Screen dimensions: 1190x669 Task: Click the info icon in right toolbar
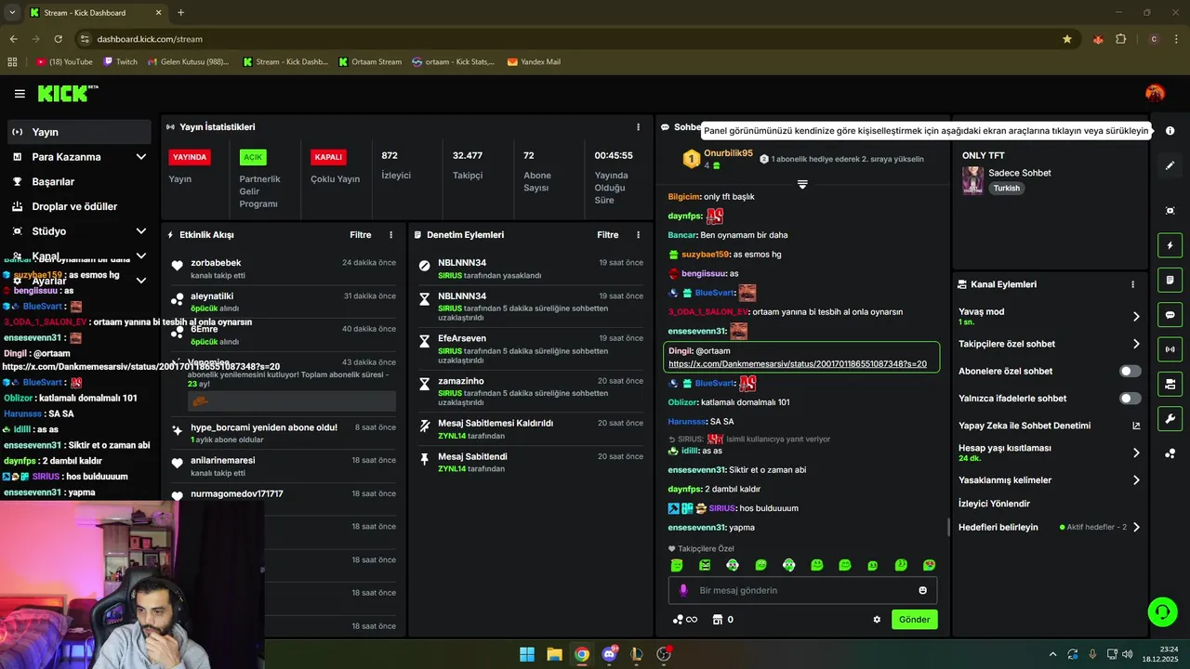pos(1170,131)
